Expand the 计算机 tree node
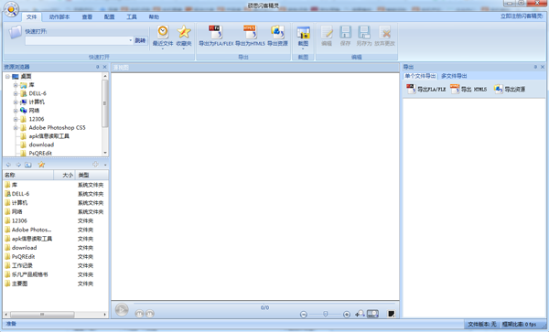 tap(16, 102)
